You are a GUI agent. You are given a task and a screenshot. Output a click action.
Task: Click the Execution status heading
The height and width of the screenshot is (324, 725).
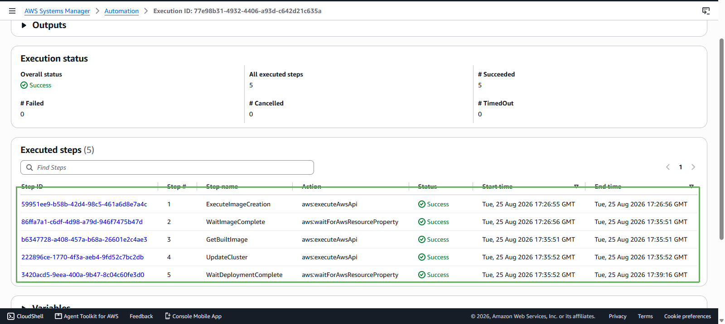click(54, 58)
